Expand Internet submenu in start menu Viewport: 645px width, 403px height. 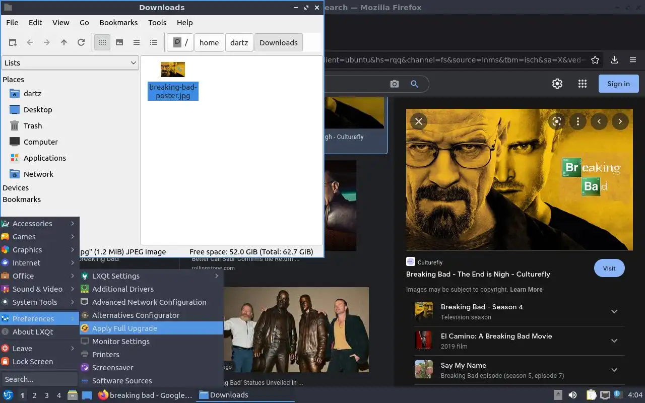point(40,263)
